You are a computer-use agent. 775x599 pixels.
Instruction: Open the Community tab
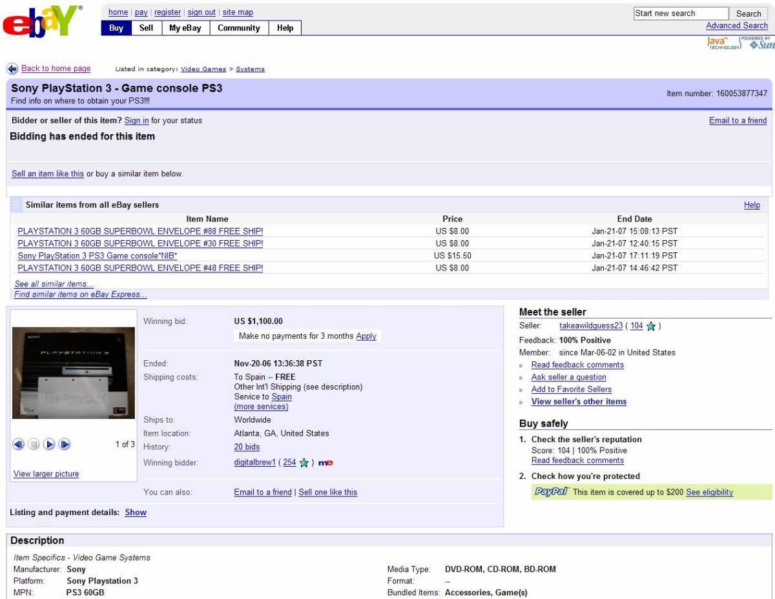[239, 28]
